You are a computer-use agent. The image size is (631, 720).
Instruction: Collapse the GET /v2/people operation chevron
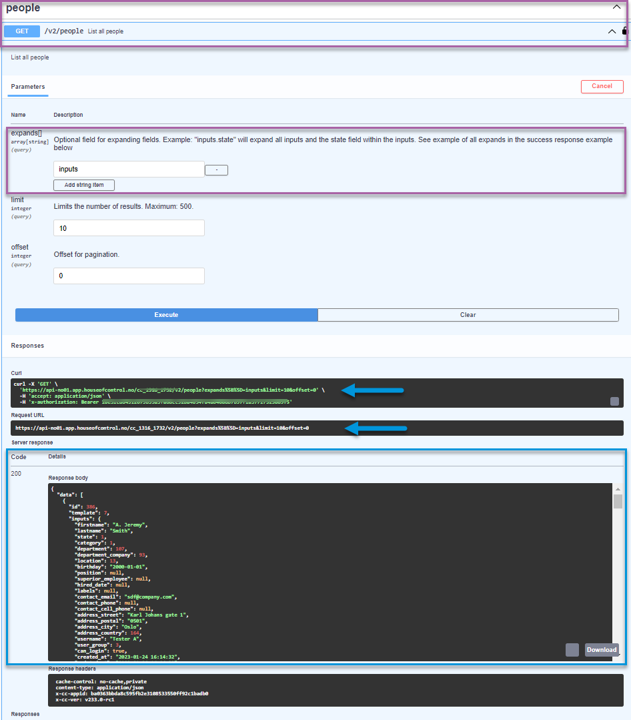click(612, 31)
